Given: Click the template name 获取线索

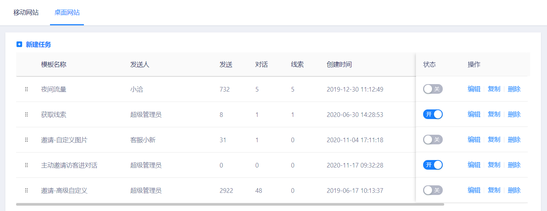Looking at the screenshot, I should coord(54,115).
